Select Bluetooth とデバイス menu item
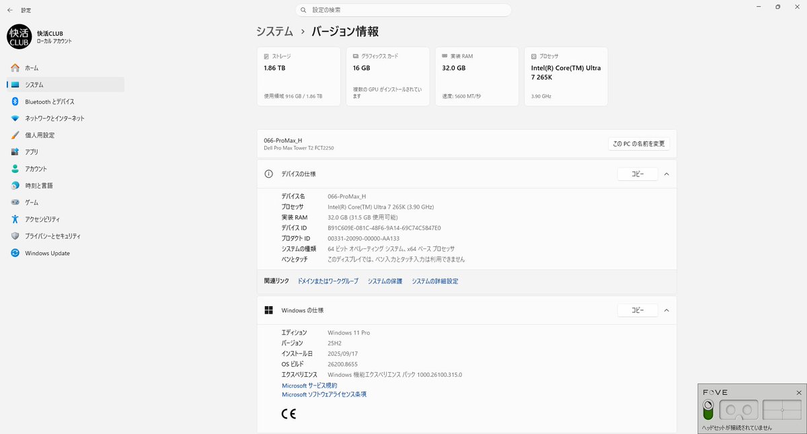 point(65,102)
